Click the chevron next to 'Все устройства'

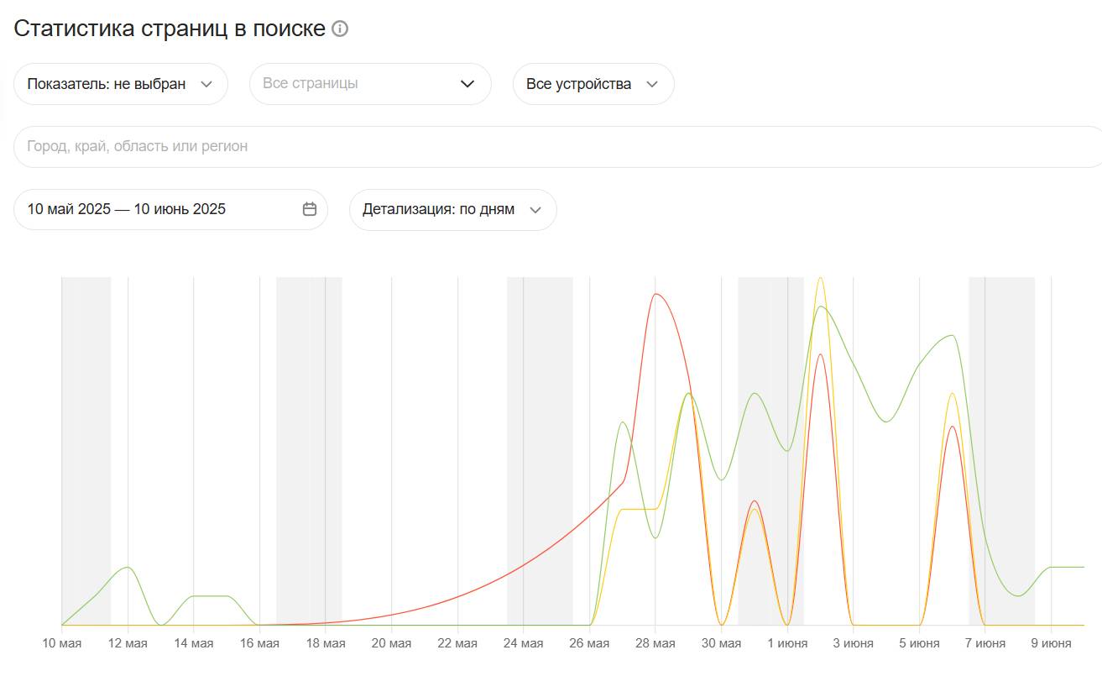[x=652, y=84]
